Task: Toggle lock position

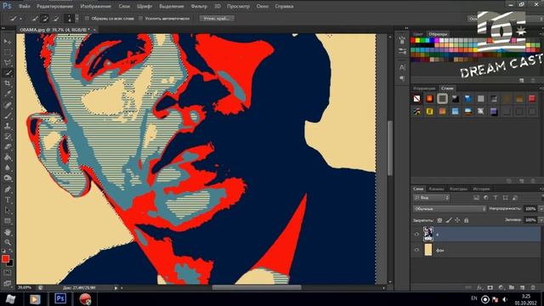Action: coord(457,220)
